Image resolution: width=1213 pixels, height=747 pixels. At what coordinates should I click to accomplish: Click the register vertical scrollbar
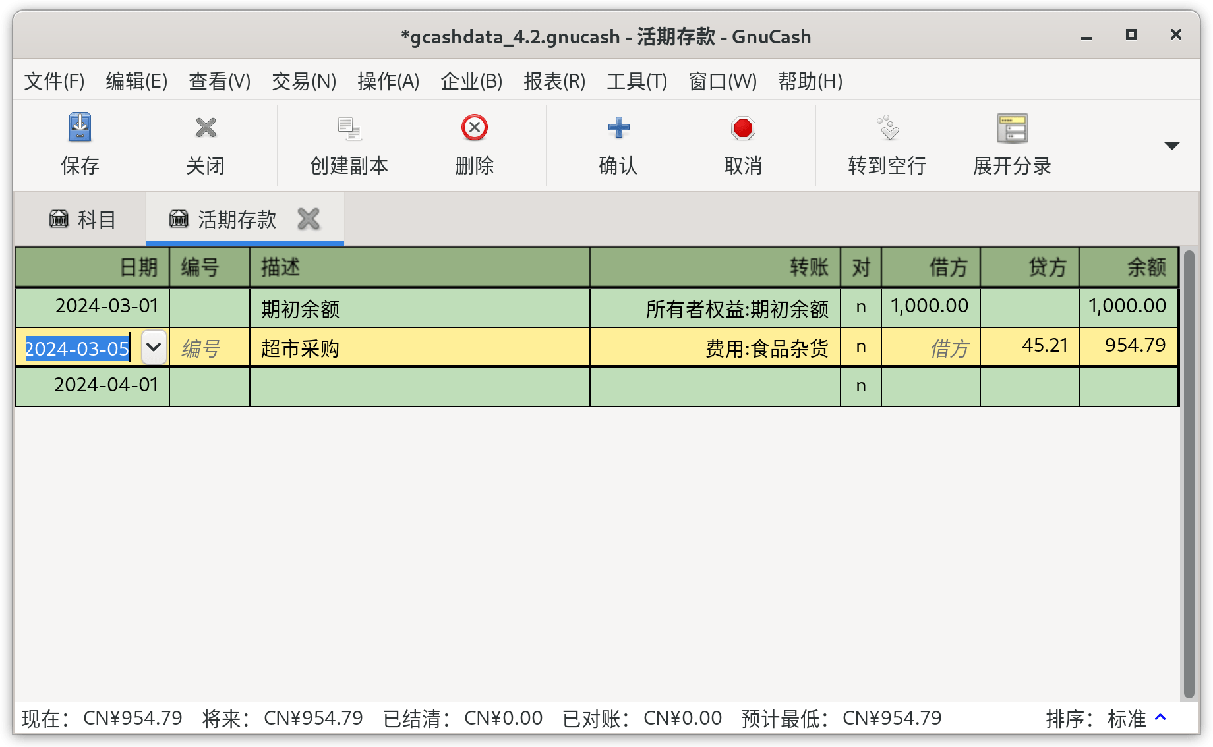click(1189, 474)
